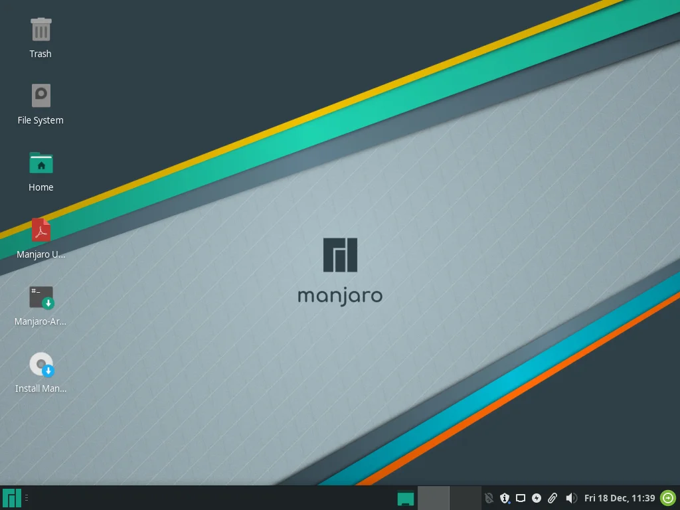Open the calendar from the clock

pos(620,498)
